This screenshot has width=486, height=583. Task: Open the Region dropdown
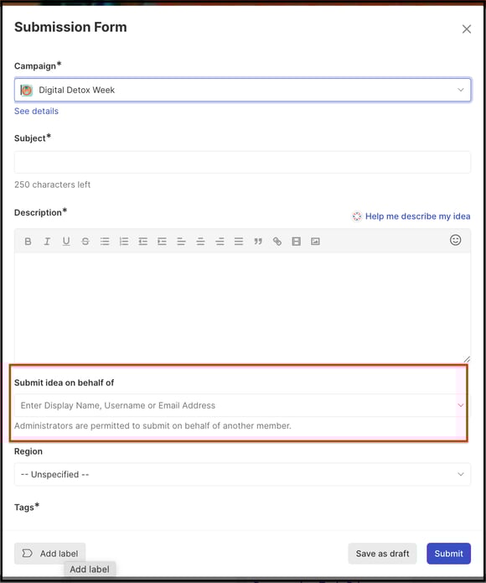coord(242,474)
